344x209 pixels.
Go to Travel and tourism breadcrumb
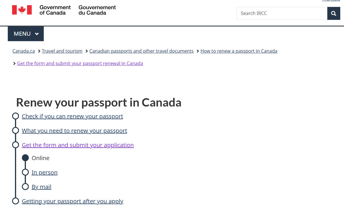click(x=62, y=51)
